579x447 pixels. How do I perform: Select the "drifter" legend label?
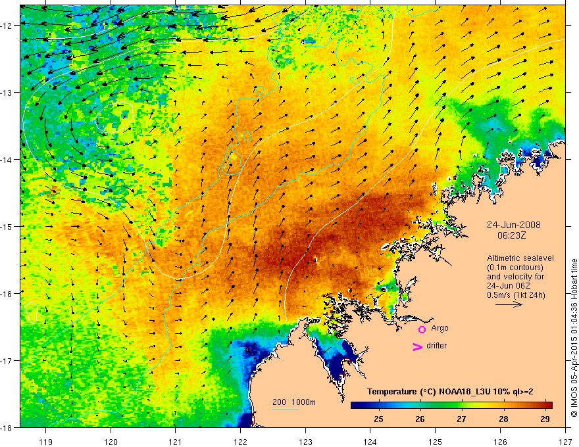click(x=436, y=346)
